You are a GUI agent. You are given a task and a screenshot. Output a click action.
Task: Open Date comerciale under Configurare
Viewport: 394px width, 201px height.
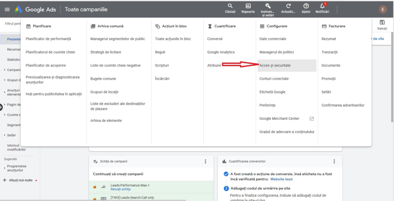click(273, 39)
